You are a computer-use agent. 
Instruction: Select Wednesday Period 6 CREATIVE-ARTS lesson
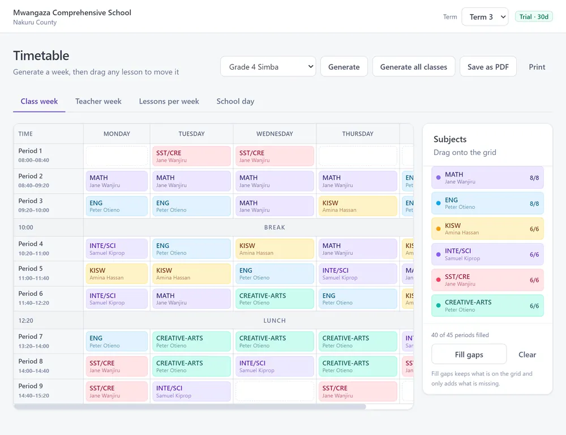[275, 299]
